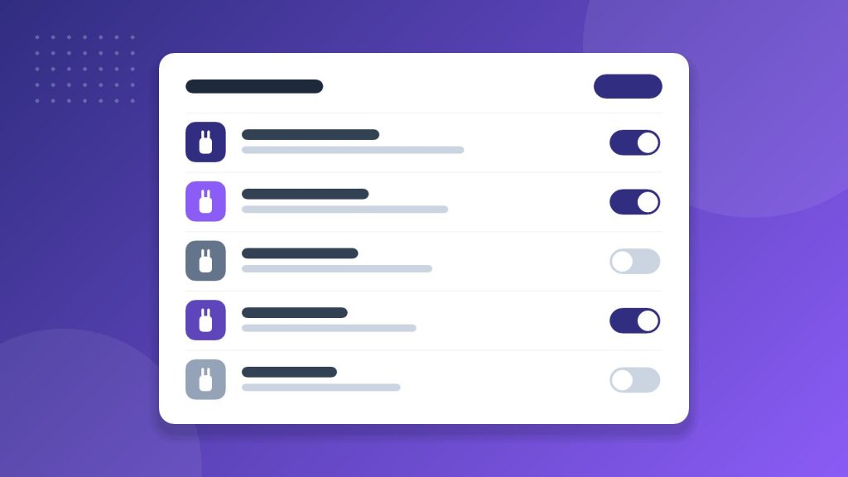Open the slate gray plug icon
Image resolution: width=848 pixels, height=477 pixels.
pyautogui.click(x=205, y=261)
